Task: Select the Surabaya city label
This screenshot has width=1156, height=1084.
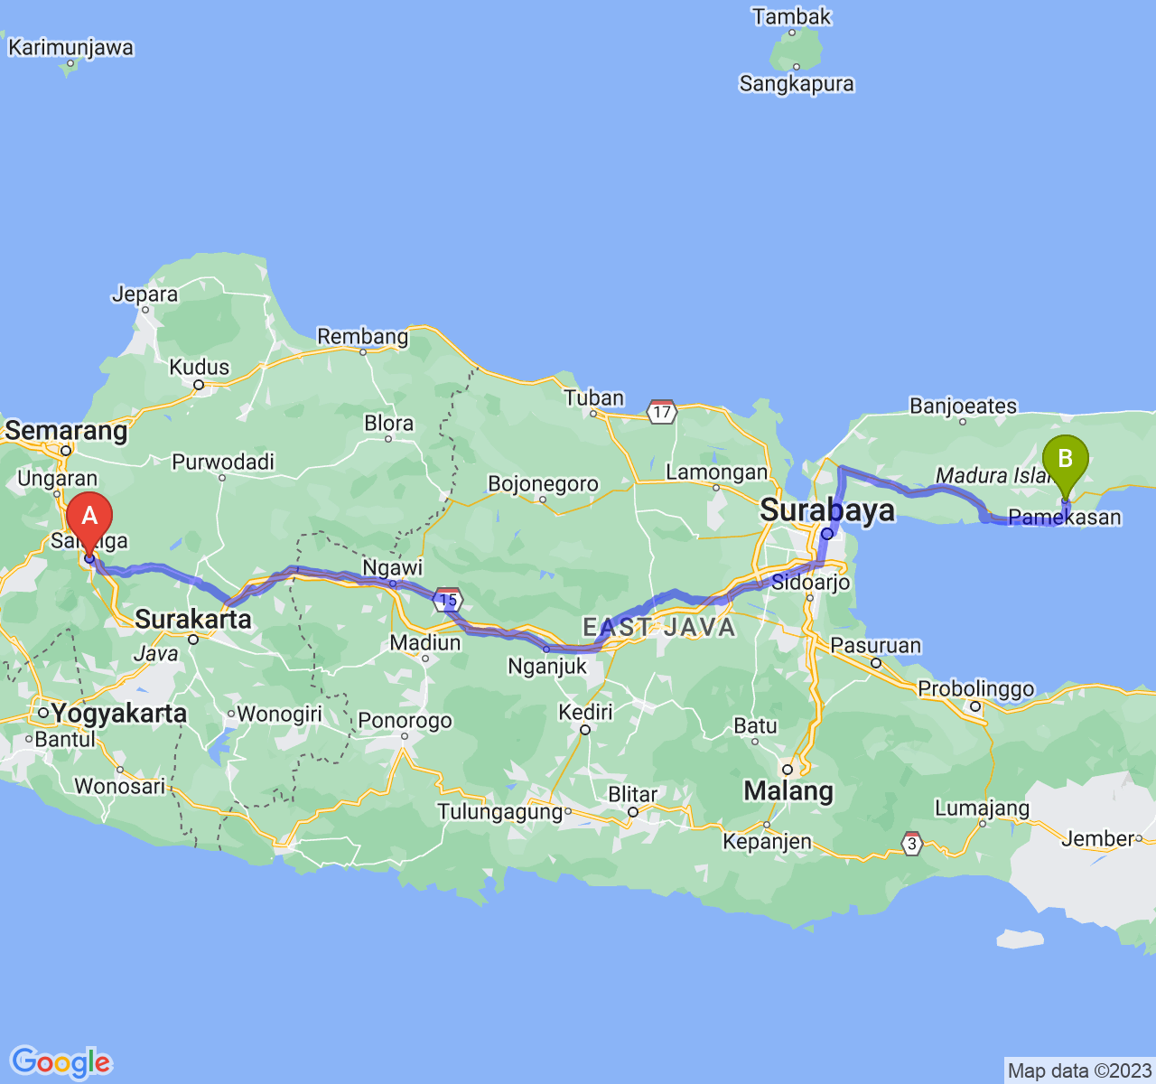Action: pos(827,509)
